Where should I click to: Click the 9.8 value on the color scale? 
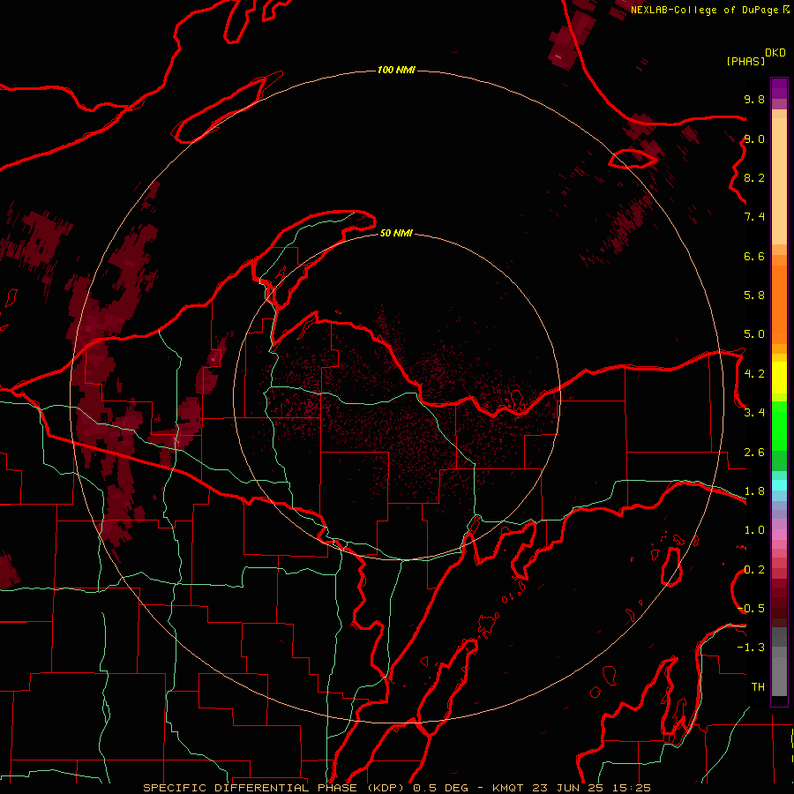tap(754, 99)
